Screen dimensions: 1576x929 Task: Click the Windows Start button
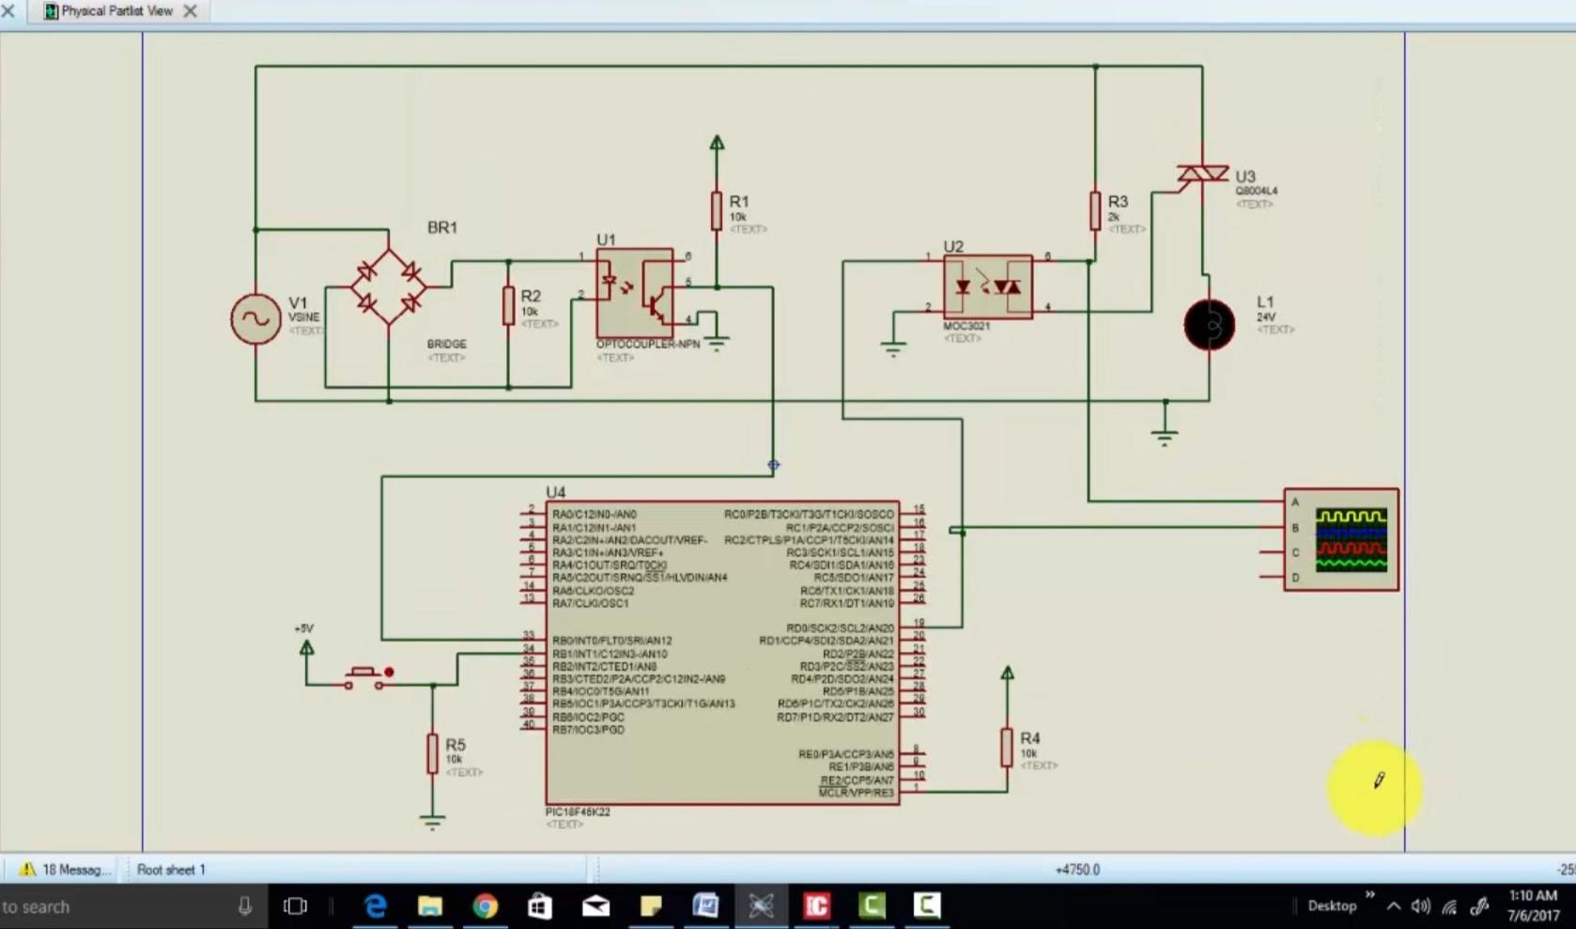5,906
